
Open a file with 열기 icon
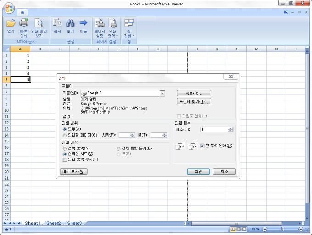11,26
